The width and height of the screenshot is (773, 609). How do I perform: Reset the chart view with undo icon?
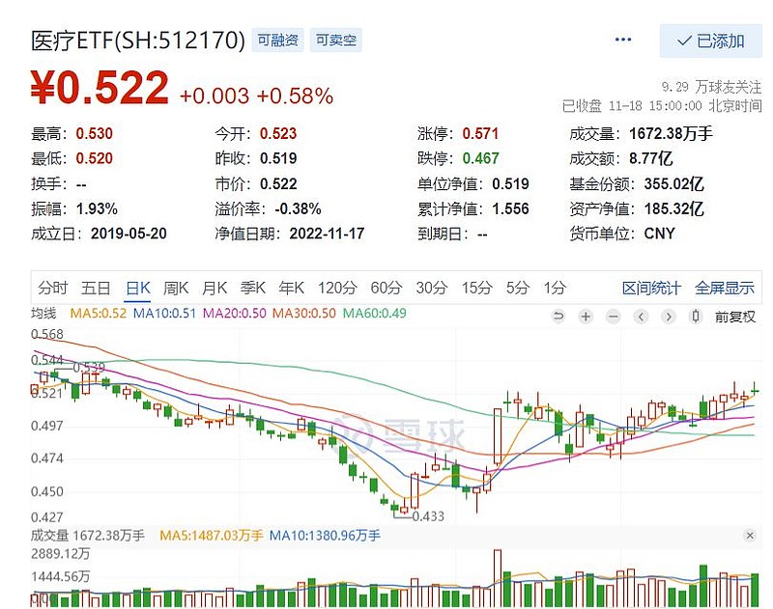pos(558,317)
